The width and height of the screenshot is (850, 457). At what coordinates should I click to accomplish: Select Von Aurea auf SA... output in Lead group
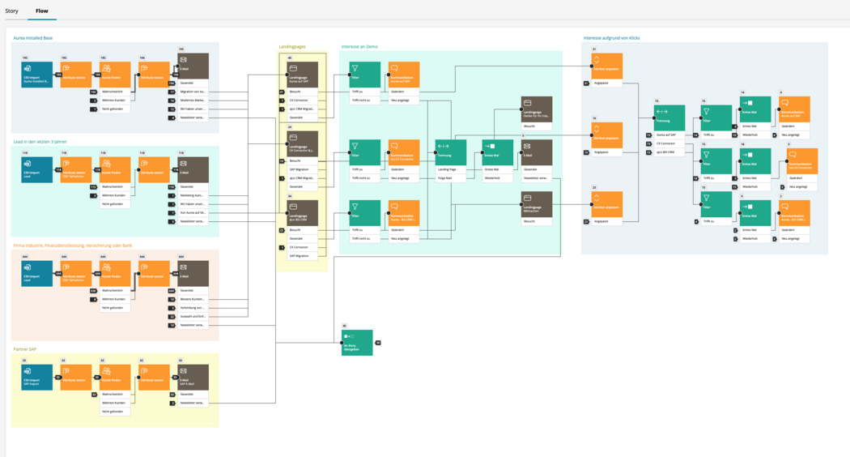193,213
